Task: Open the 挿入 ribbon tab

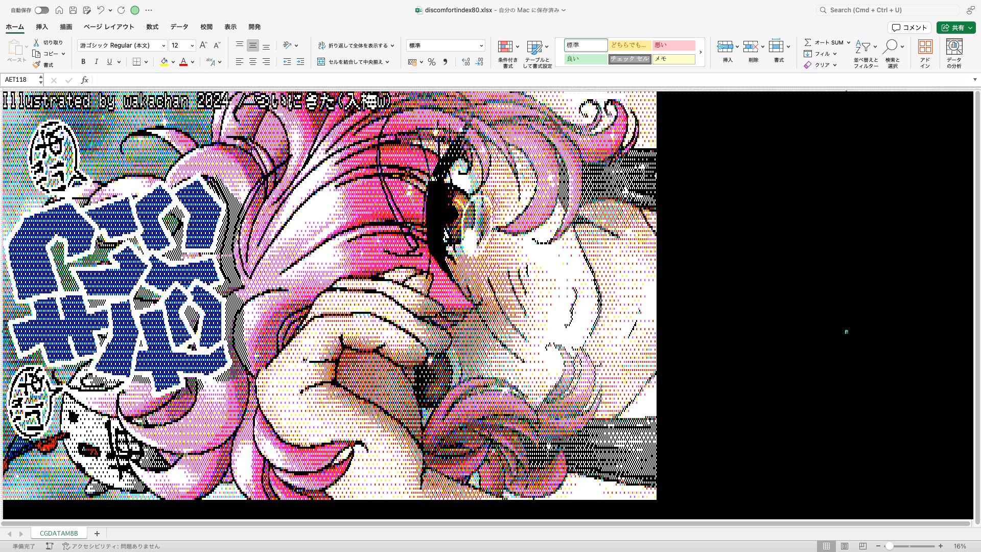Action: click(x=42, y=27)
